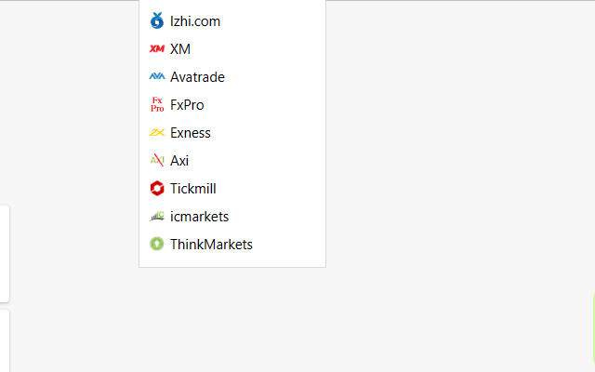The image size is (595, 372).
Task: Visit the icmarkets text link
Action: pos(199,217)
